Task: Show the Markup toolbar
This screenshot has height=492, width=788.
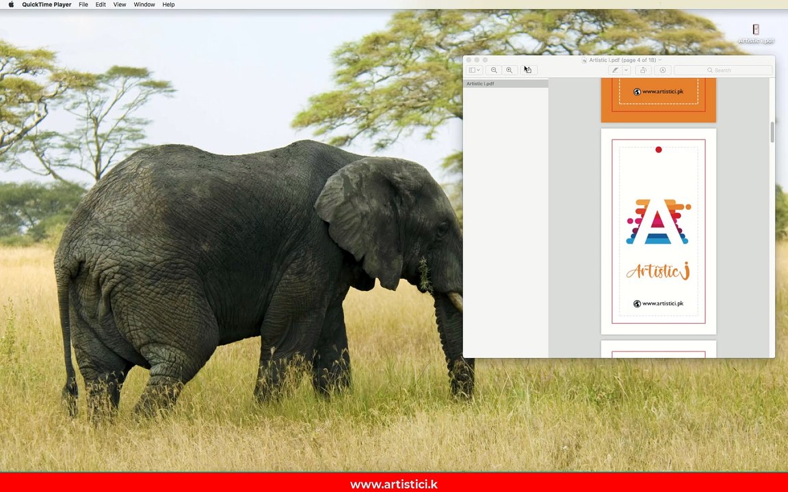Action: 663,70
